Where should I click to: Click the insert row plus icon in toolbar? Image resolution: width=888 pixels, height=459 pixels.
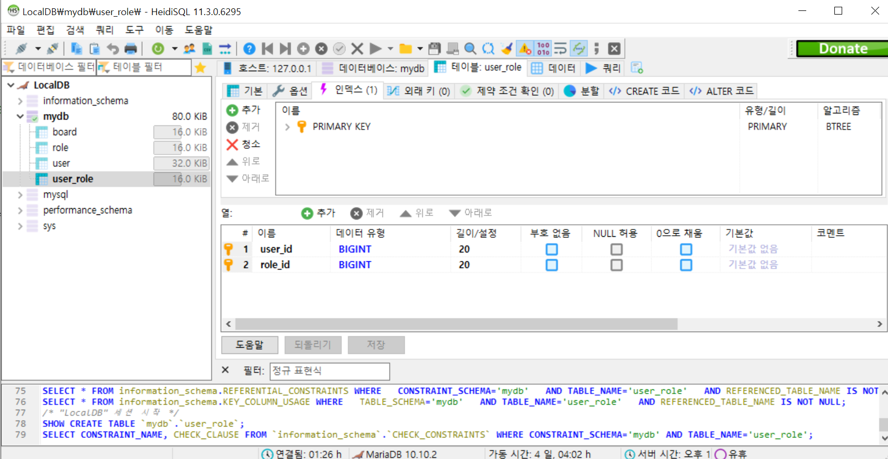pyautogui.click(x=303, y=48)
